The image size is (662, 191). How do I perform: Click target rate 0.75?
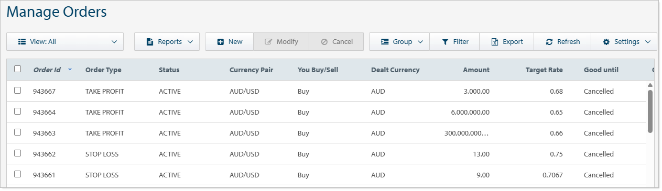point(557,154)
